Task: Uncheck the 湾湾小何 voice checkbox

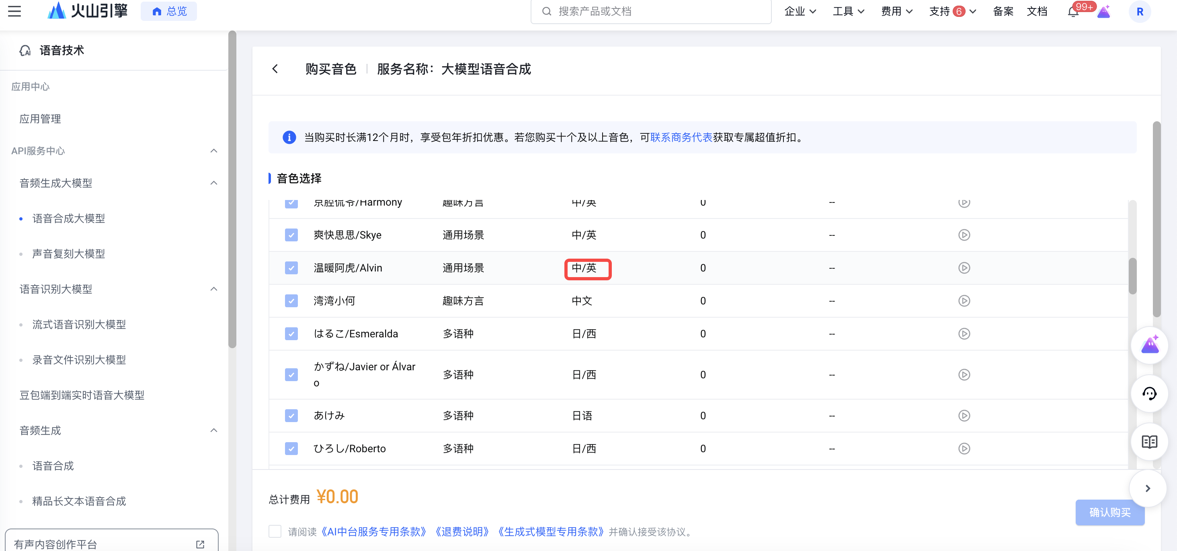Action: [x=291, y=301]
